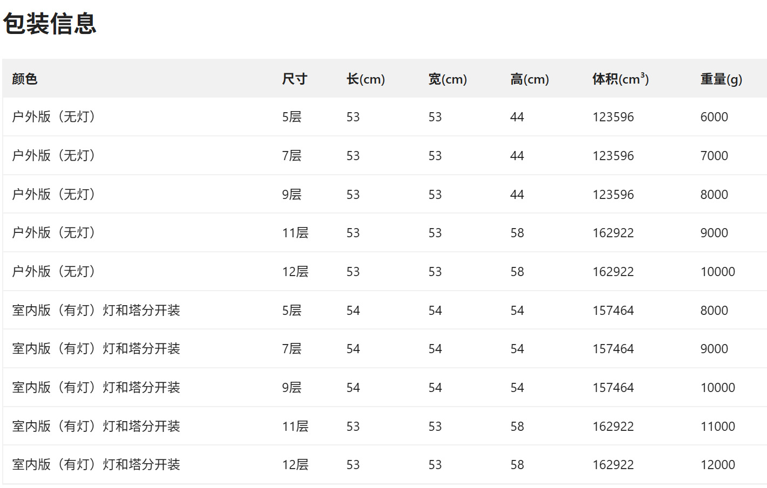Image resolution: width=767 pixels, height=488 pixels.
Task: Select the 7000 weight value
Action: [714, 156]
